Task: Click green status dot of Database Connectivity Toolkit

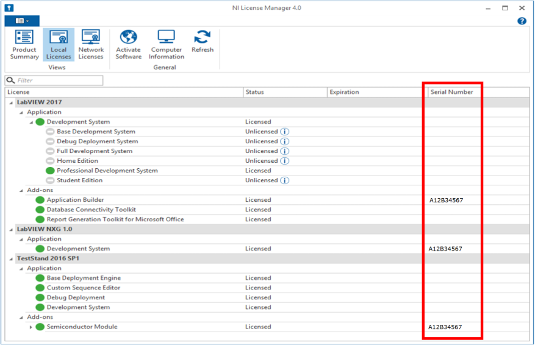Action: point(40,210)
